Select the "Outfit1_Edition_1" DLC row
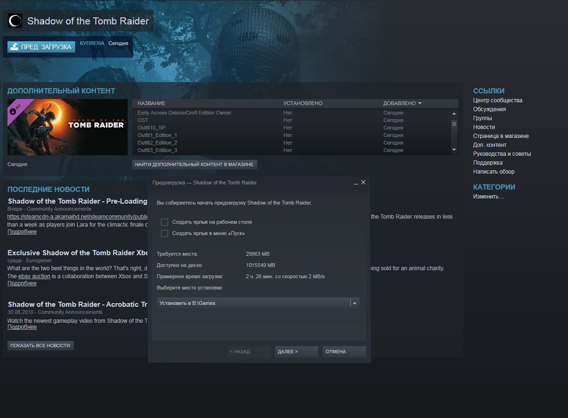 (x=291, y=135)
